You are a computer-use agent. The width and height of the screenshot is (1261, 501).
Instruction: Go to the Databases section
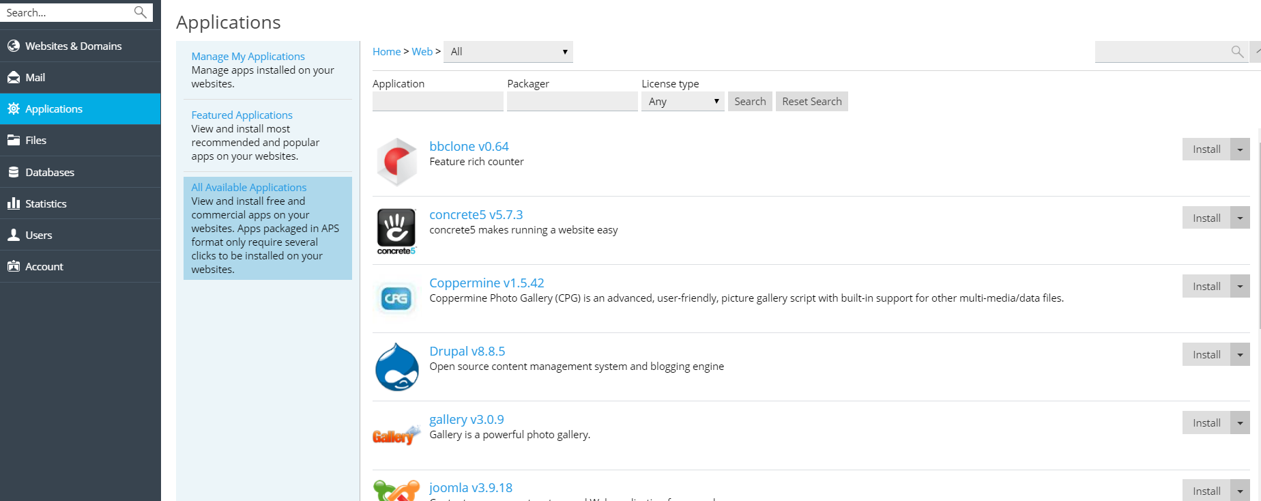81,172
